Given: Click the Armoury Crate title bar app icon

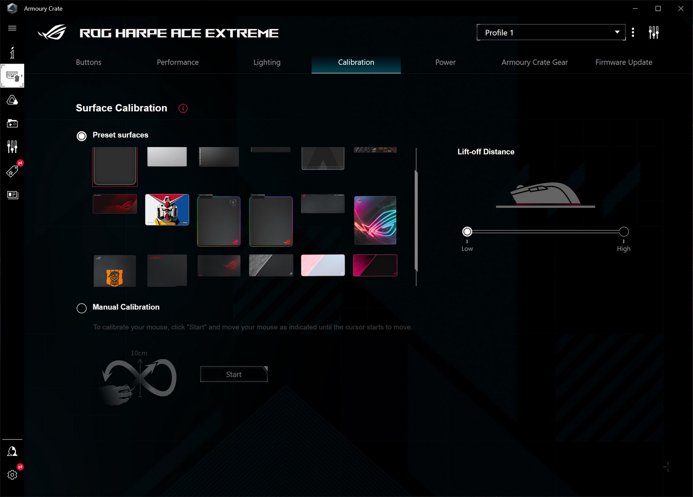Looking at the screenshot, I should [12, 8].
